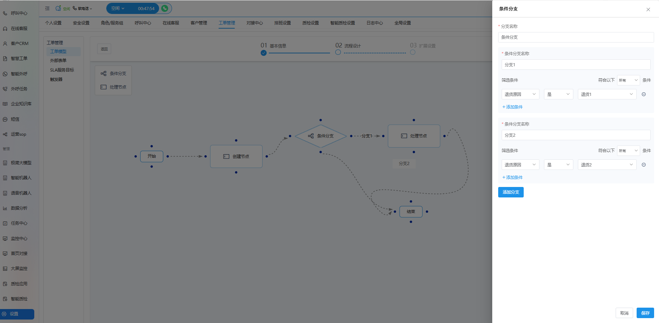Select SLA服务目标 in the side menu

pyautogui.click(x=62, y=70)
